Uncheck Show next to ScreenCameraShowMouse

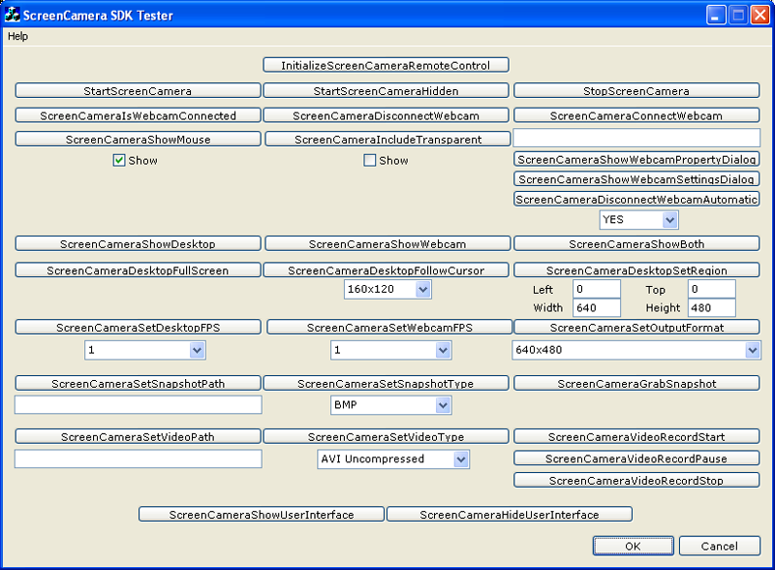tap(118, 160)
